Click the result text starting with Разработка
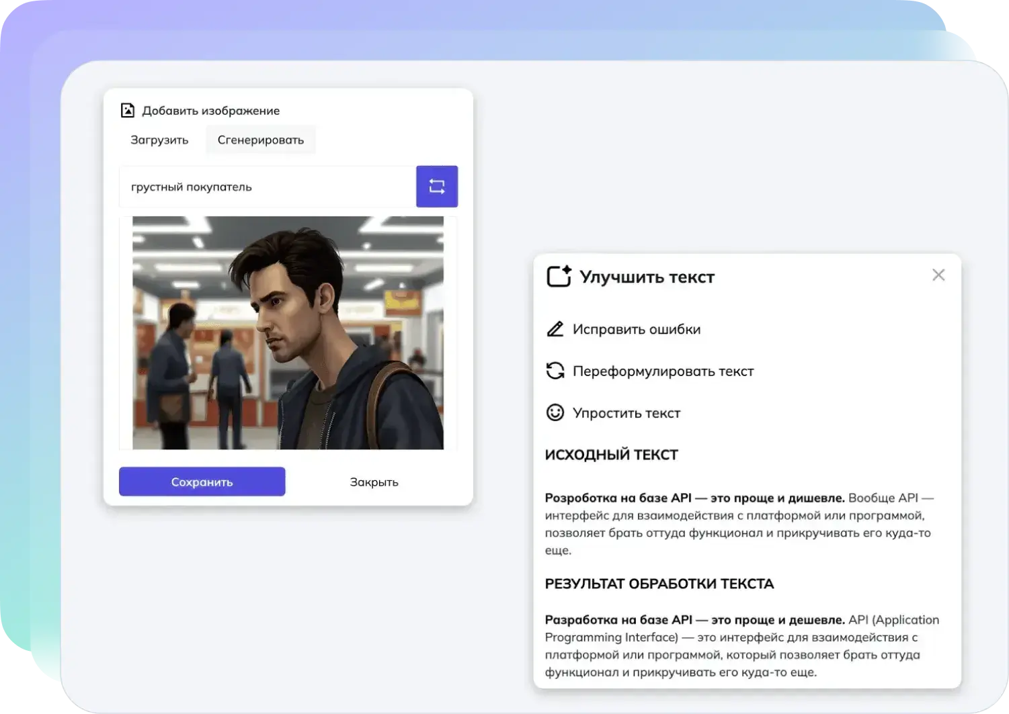This screenshot has height=714, width=1009. tap(742, 645)
